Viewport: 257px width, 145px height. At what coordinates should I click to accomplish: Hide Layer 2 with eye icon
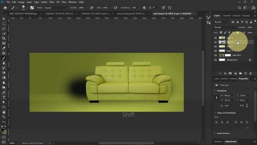coord(216,51)
